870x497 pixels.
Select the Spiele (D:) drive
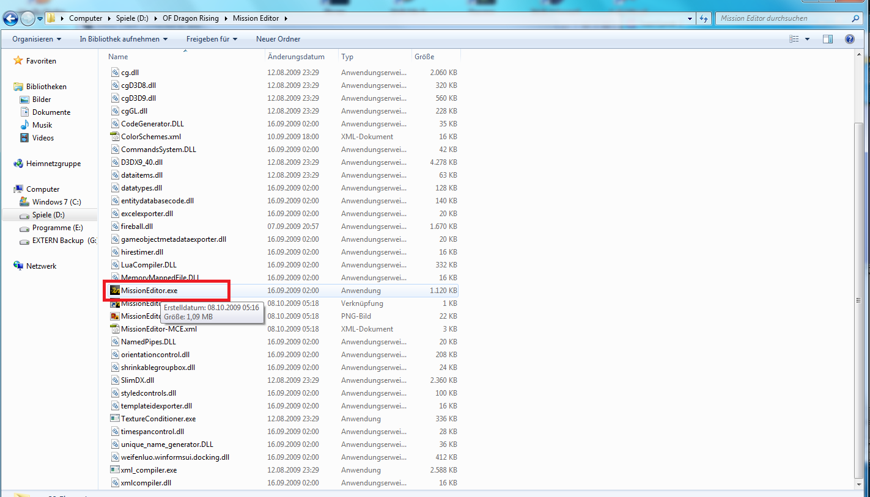tap(49, 215)
